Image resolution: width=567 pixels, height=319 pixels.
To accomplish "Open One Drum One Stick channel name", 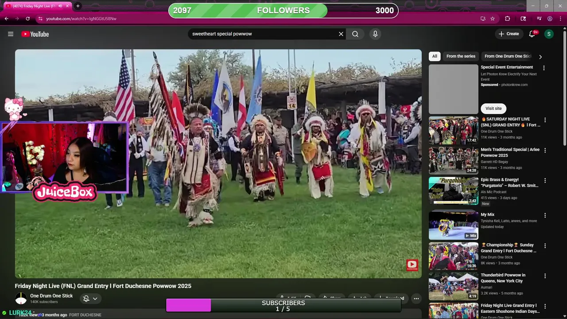I will pos(51,296).
